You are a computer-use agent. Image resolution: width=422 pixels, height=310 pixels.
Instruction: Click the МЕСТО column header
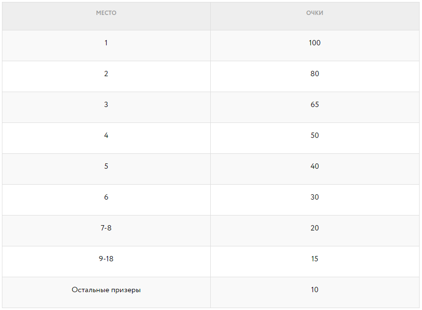[x=106, y=13]
